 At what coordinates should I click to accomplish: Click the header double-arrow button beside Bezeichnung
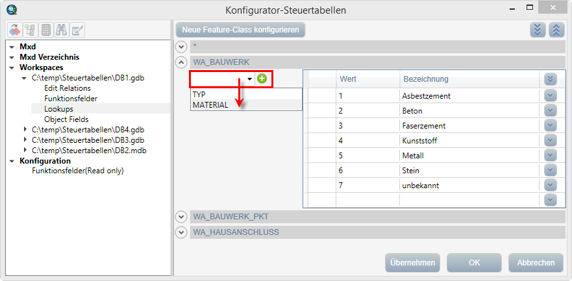click(x=551, y=79)
